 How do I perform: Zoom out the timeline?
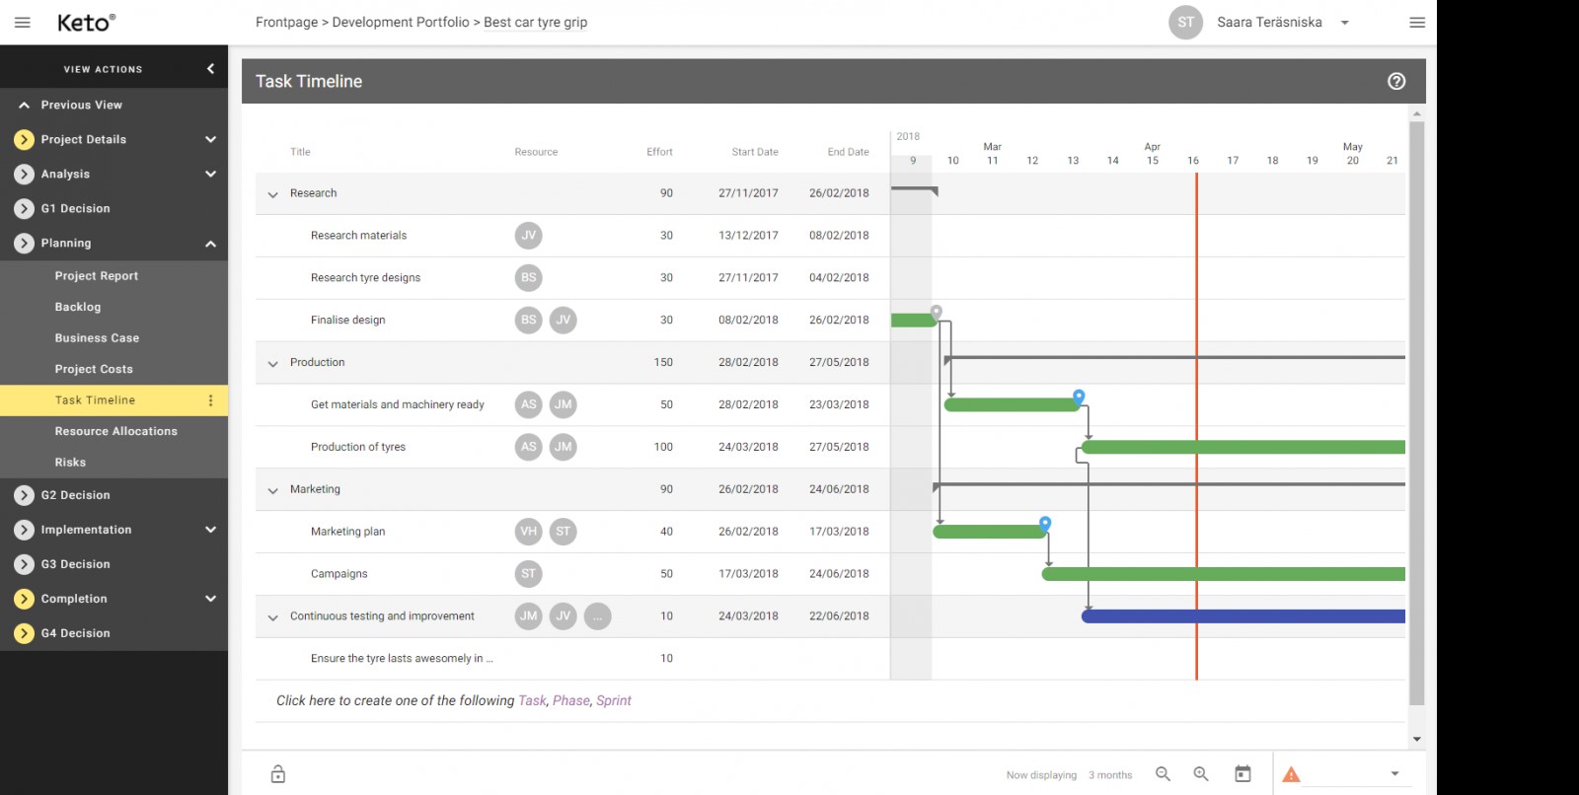click(x=1163, y=774)
